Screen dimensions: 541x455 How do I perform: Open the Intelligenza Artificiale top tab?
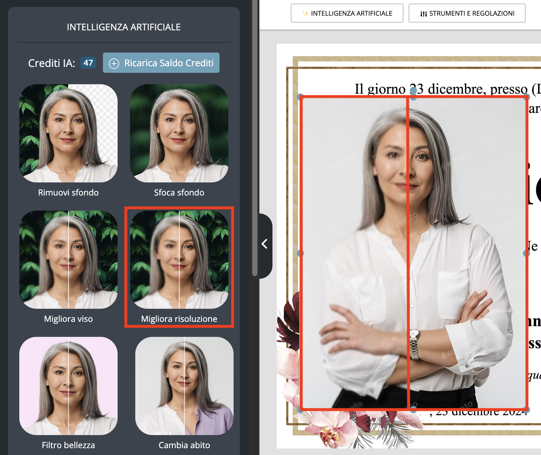347,13
